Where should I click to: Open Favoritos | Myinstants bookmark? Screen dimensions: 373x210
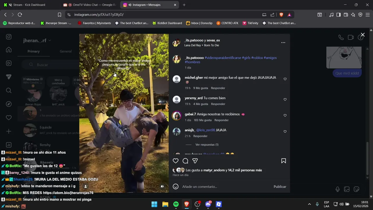coord(94,23)
